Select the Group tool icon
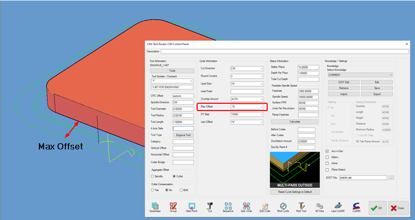 (173, 207)
